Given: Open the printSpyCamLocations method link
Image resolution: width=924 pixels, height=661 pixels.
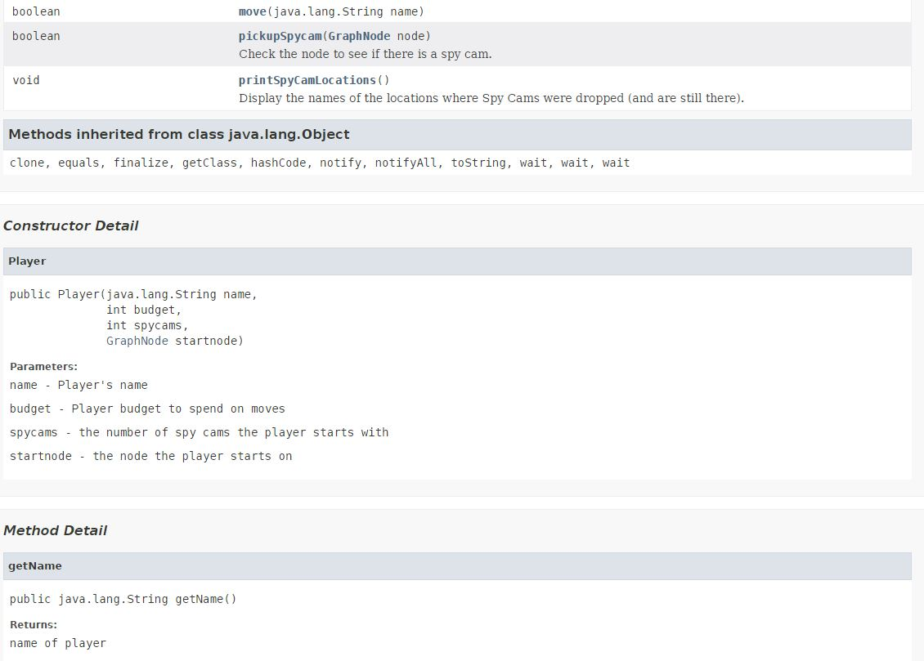Looking at the screenshot, I should (x=307, y=80).
